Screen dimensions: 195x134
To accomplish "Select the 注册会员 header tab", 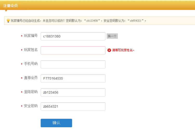I will tap(10, 6).
